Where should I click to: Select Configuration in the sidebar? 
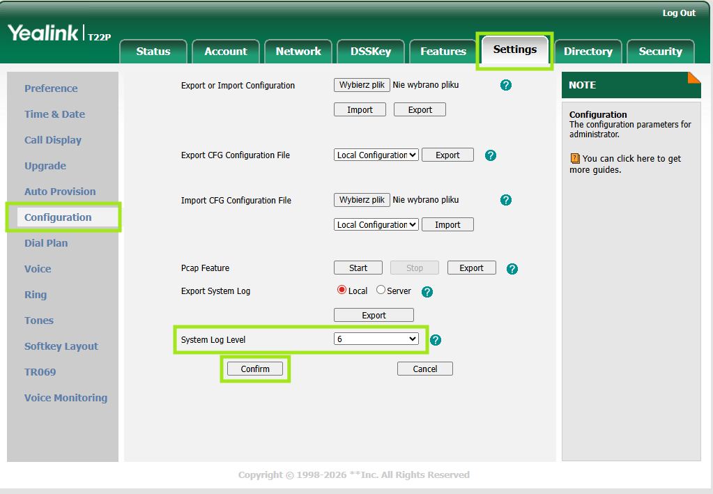[68, 217]
